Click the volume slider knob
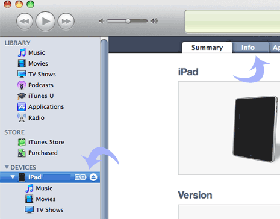Image resolution: width=280 pixels, height=219 pixels. (128, 21)
